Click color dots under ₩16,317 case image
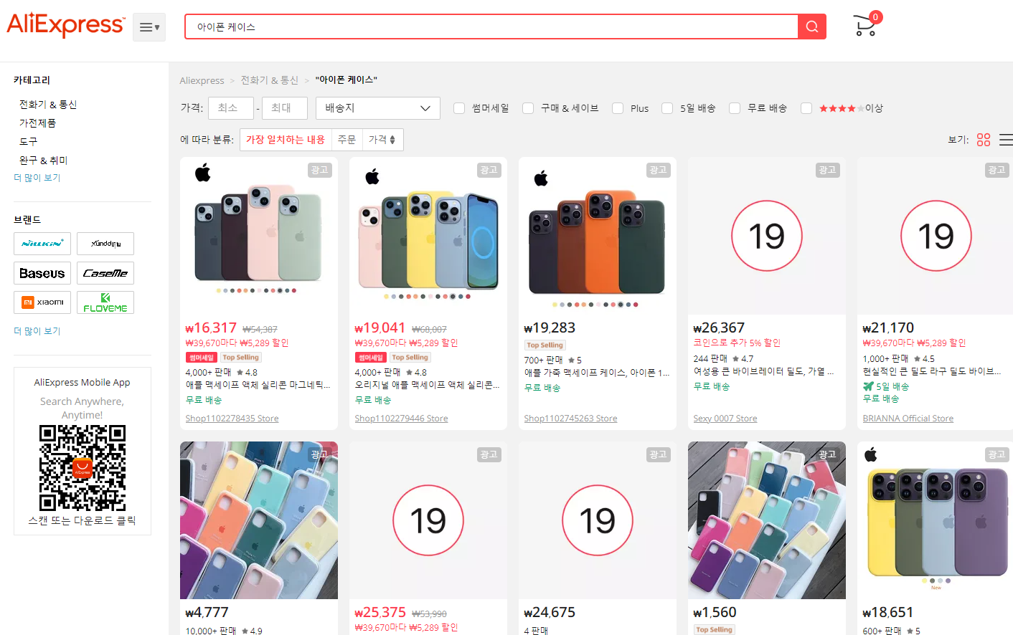This screenshot has height=635, width=1013. coord(256,290)
